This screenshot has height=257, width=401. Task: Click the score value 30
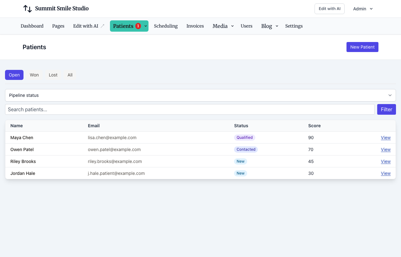311,173
